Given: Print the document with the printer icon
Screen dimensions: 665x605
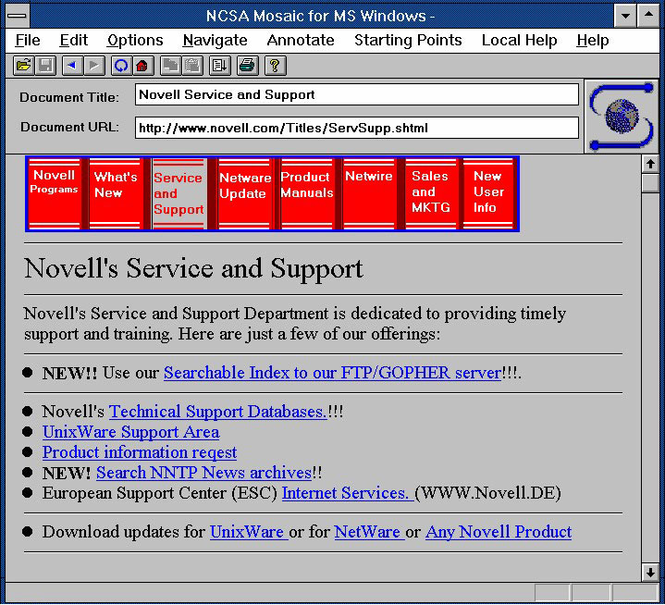Looking at the screenshot, I should (x=248, y=66).
